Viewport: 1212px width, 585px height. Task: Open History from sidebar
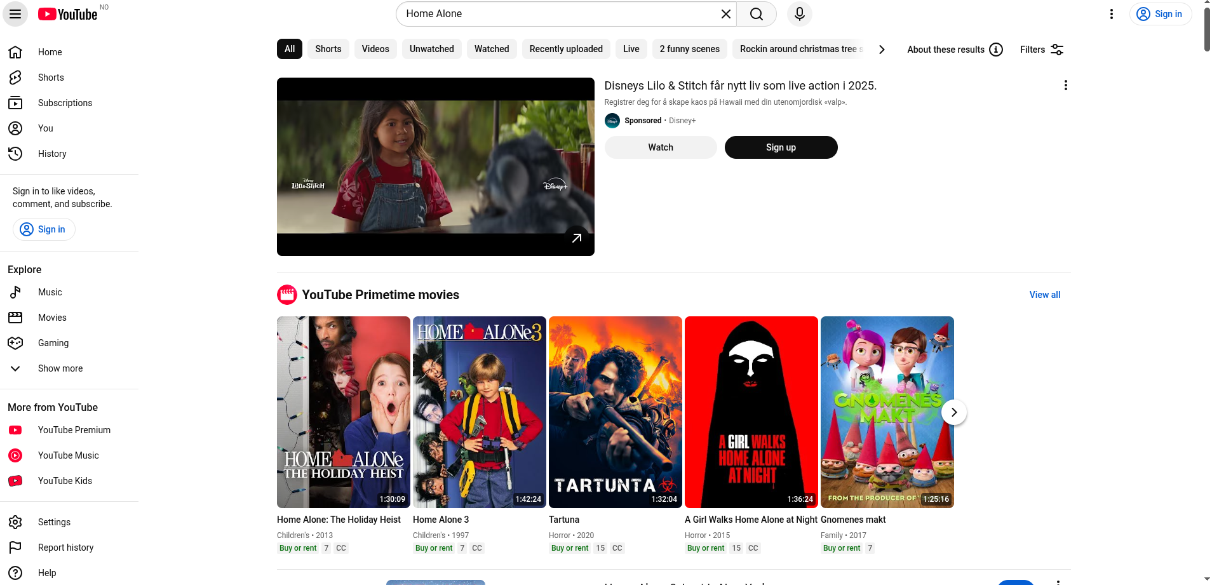tap(52, 154)
